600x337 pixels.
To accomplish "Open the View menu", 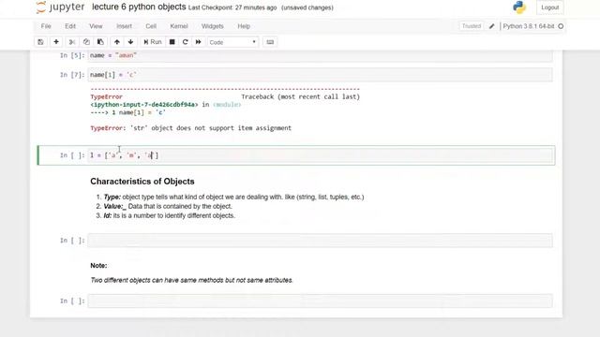I will pos(96,26).
